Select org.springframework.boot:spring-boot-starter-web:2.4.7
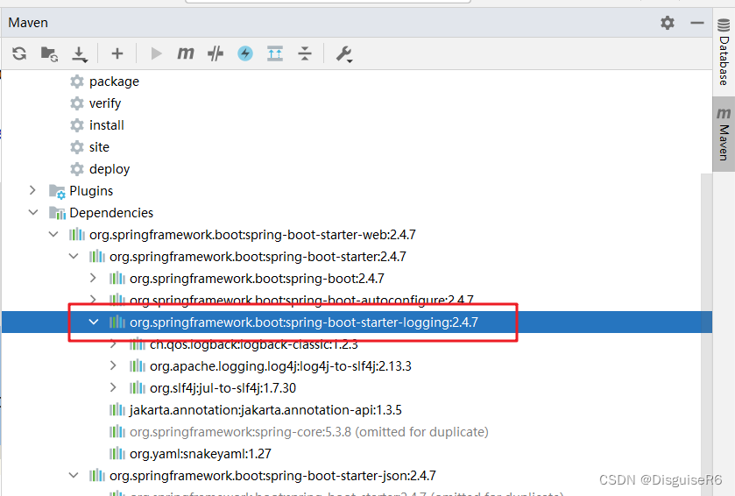The width and height of the screenshot is (735, 496). 252,234
